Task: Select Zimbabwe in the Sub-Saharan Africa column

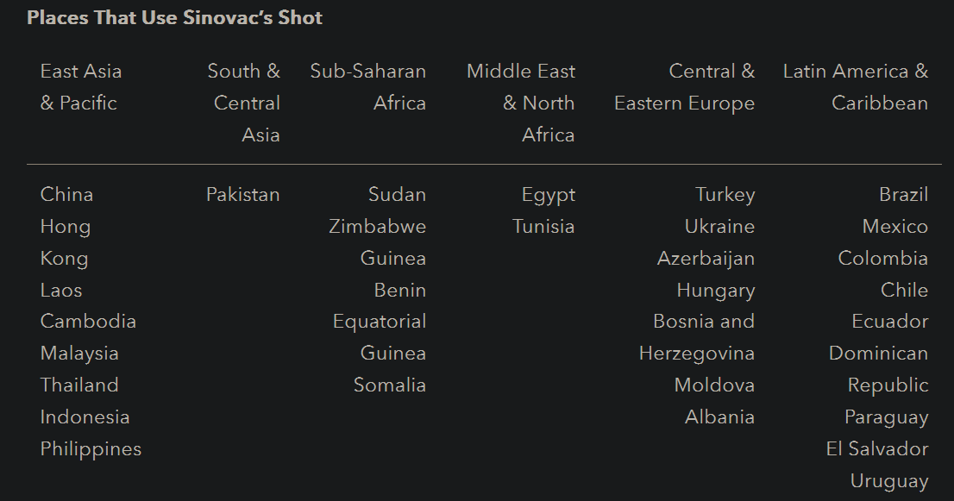Action: [378, 227]
